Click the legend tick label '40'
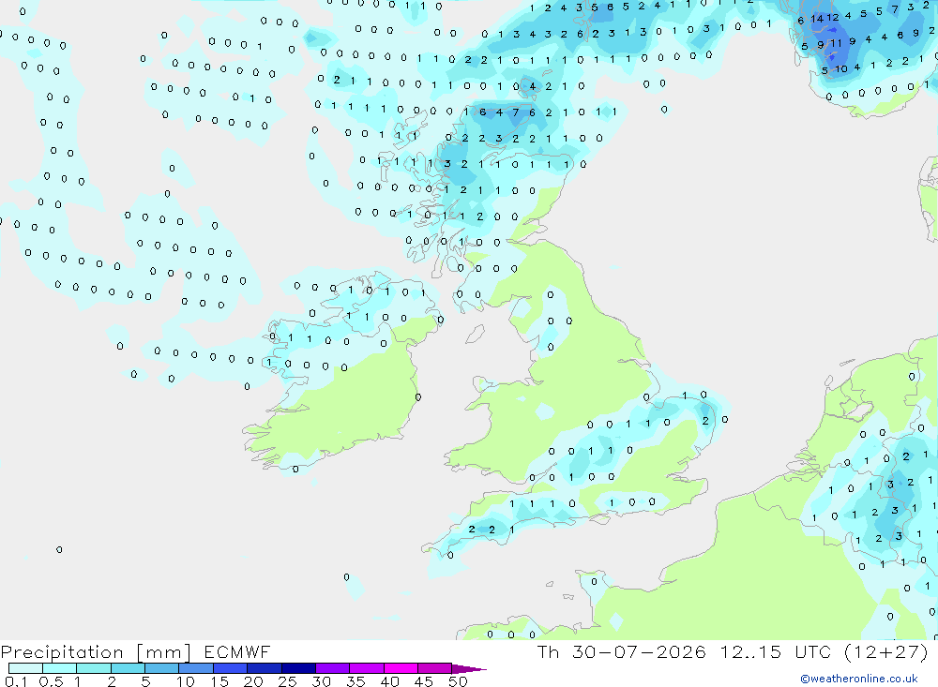The image size is (938, 687). coord(389,681)
